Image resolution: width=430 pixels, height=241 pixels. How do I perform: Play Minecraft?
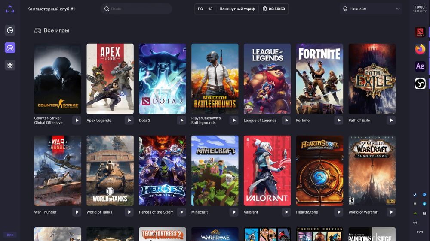pos(234,212)
